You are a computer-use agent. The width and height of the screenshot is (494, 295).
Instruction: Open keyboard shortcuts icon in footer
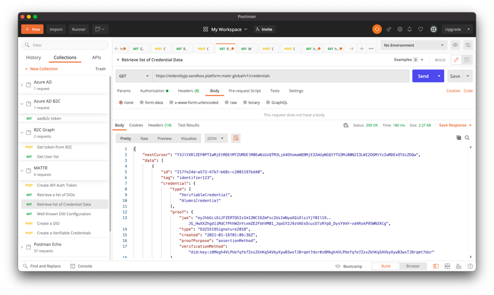[459, 266]
